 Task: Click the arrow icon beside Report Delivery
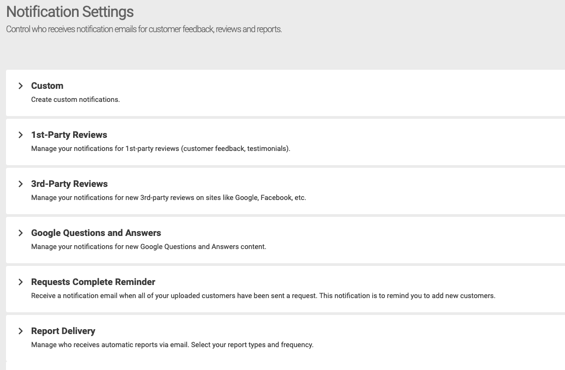click(x=21, y=331)
